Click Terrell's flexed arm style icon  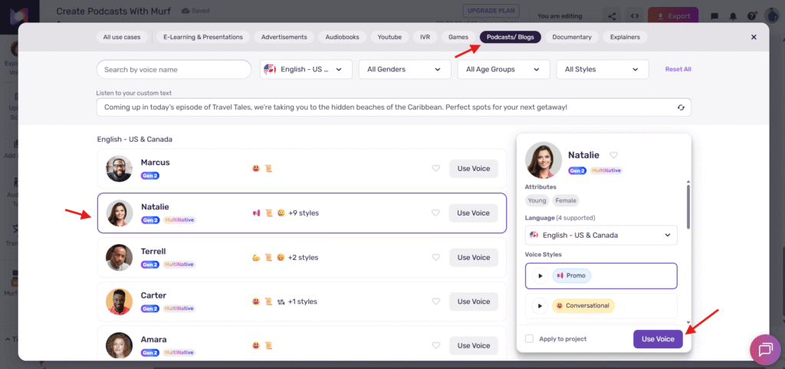(x=256, y=257)
